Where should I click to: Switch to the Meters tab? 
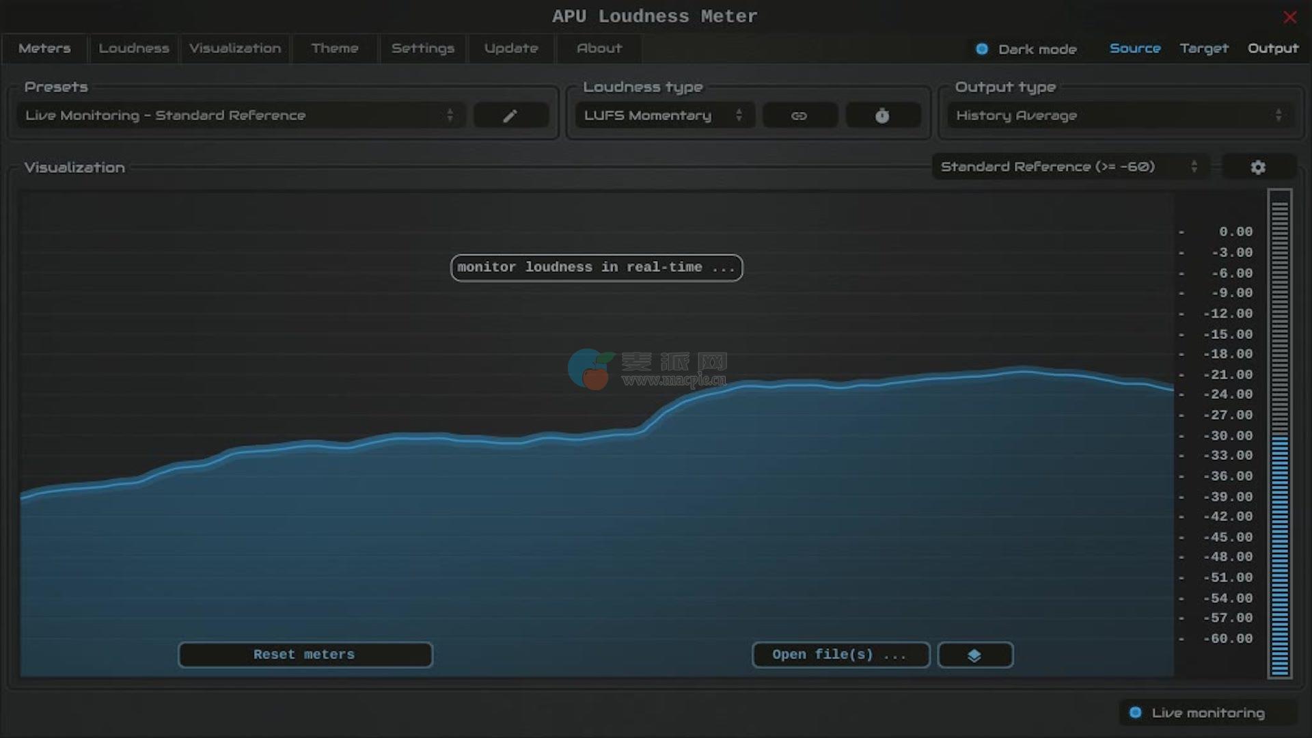point(44,49)
